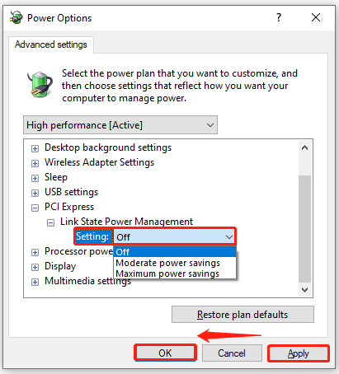Select the Advanced settings tab
The height and width of the screenshot is (374, 339).
point(51,44)
